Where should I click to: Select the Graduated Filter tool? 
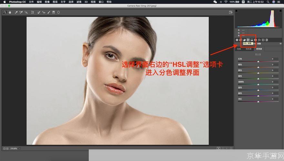[x=54, y=12]
